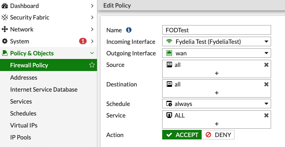Click the 'all' entry in Source
The height and width of the screenshot is (147, 285).
177,65
